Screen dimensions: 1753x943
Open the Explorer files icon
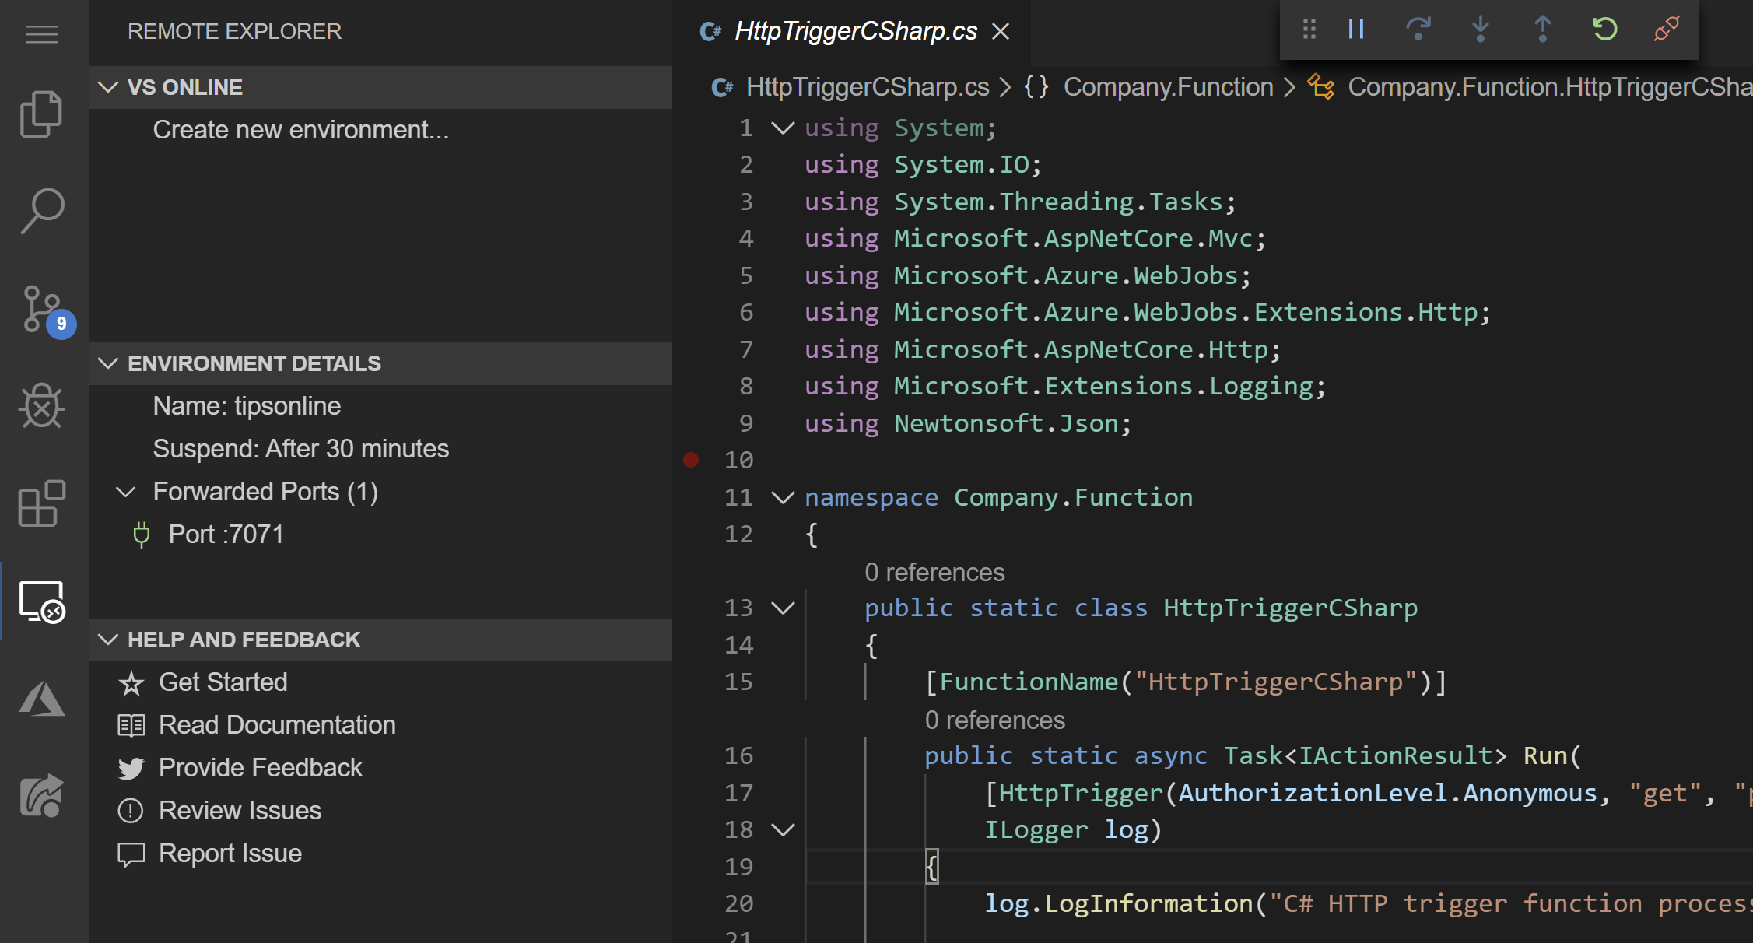point(42,114)
